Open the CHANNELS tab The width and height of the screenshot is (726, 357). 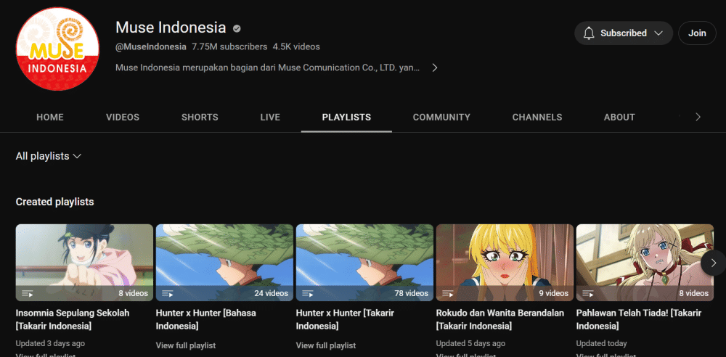(537, 117)
